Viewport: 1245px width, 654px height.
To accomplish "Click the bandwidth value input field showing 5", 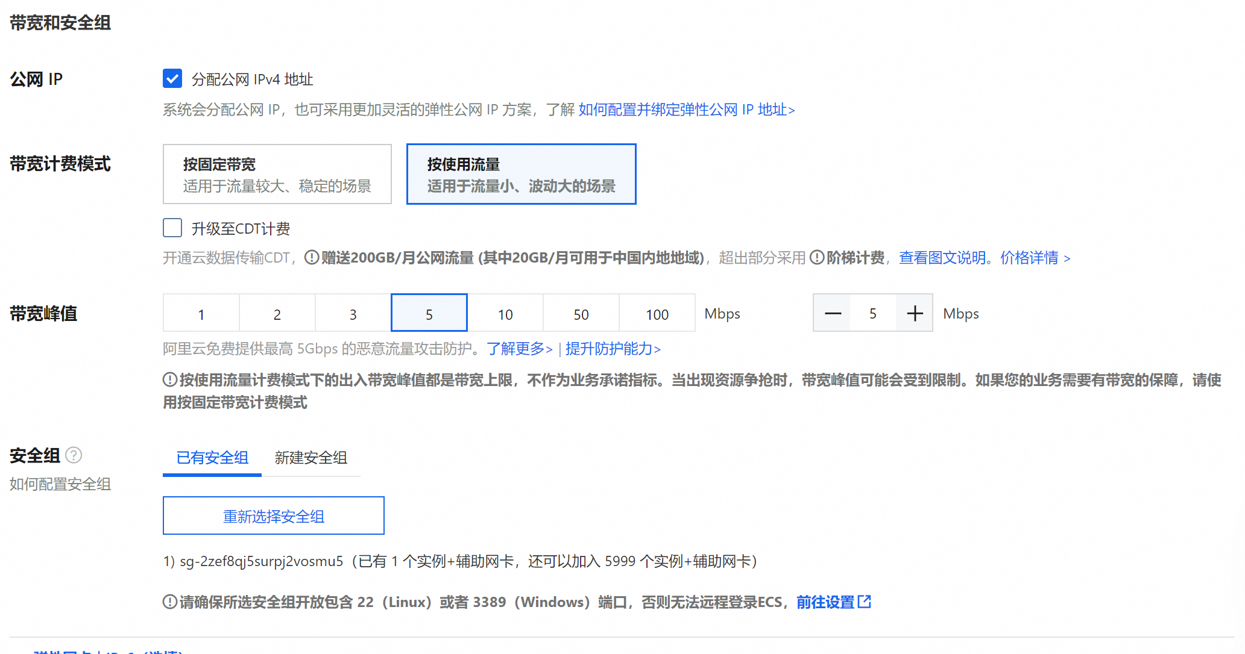I will point(872,313).
